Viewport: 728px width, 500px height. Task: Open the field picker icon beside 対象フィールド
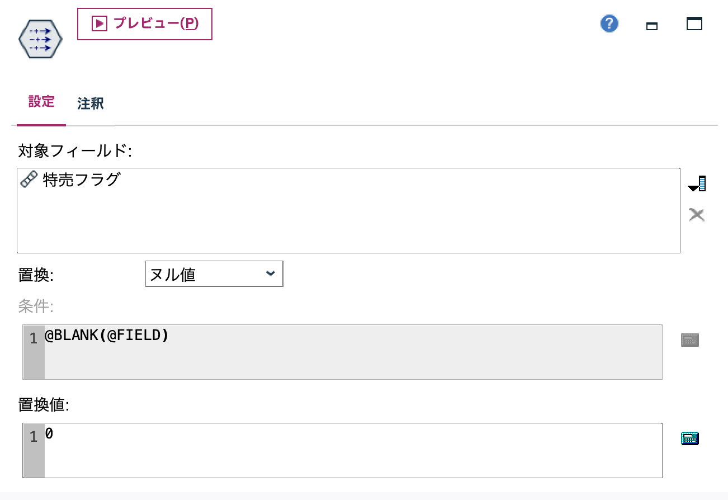697,183
